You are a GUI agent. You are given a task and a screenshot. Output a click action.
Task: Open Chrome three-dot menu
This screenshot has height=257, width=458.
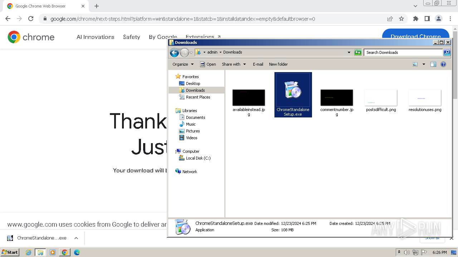[x=450, y=19]
